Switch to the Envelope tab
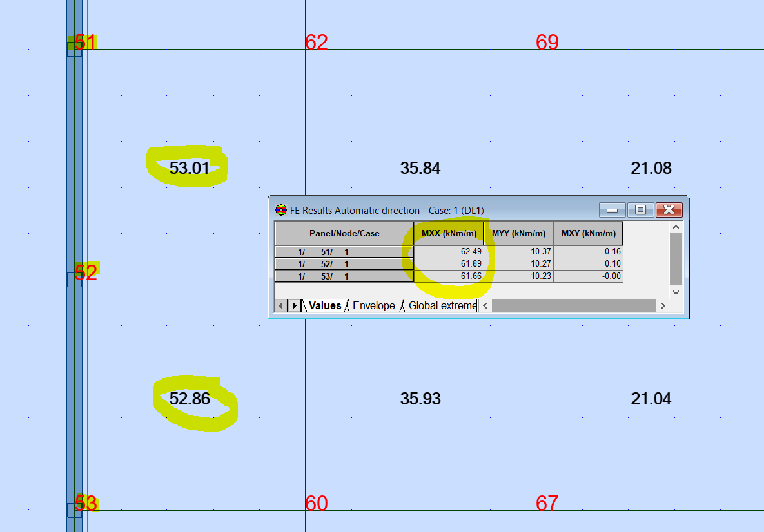764x532 pixels. coord(374,305)
